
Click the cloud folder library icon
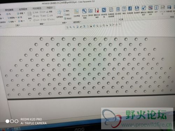(x=90, y=11)
